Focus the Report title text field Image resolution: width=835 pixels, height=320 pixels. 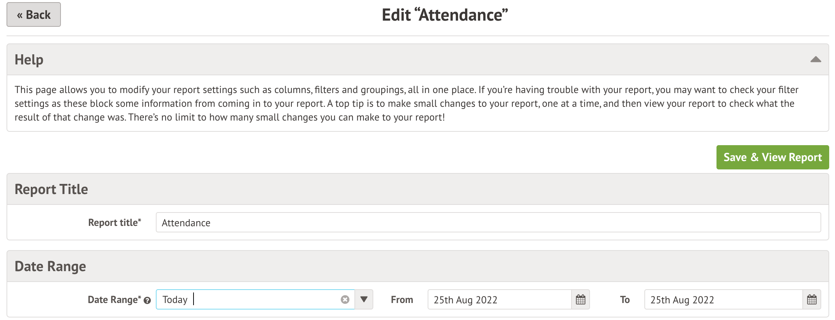coord(488,223)
